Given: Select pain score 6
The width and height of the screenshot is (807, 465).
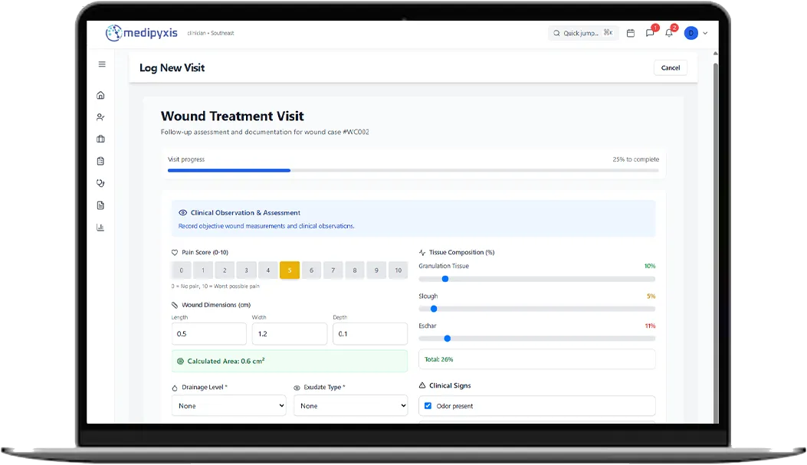Looking at the screenshot, I should point(311,270).
